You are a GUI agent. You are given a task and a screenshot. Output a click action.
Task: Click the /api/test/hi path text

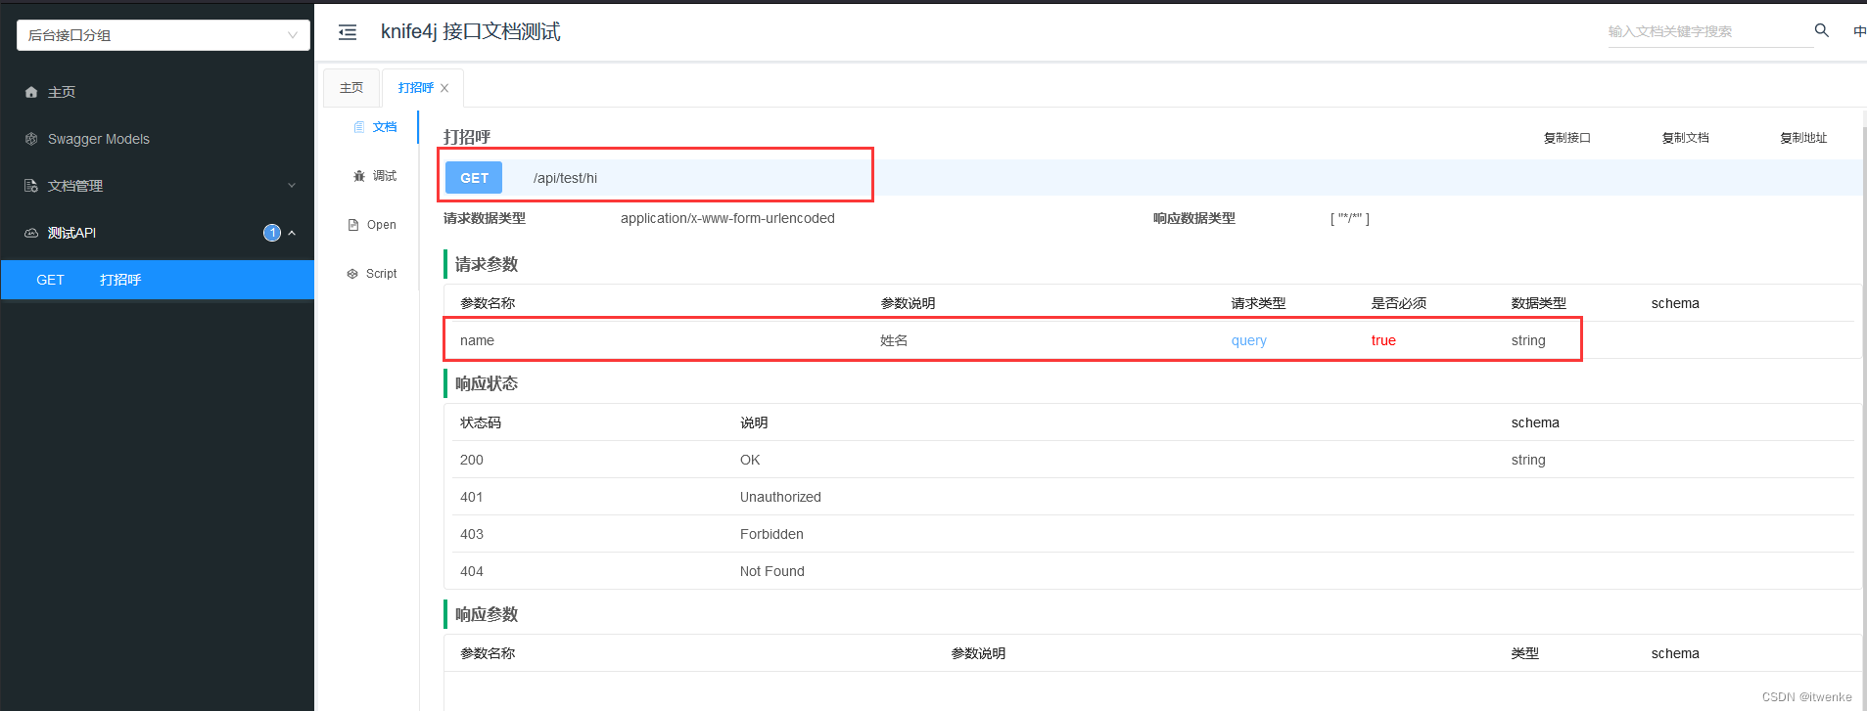click(x=565, y=178)
